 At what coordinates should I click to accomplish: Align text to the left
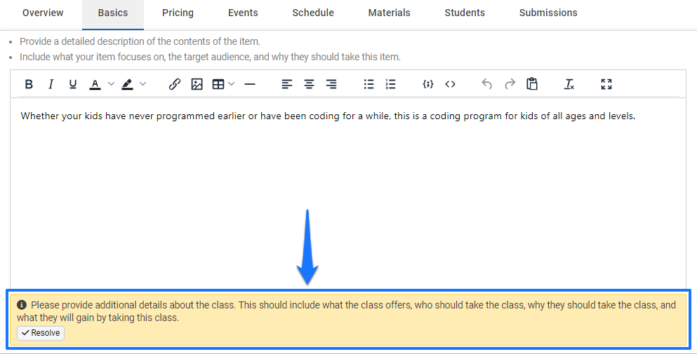287,84
